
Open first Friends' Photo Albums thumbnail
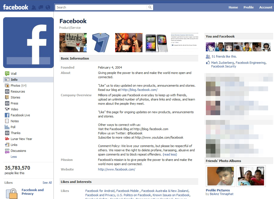click(220, 176)
